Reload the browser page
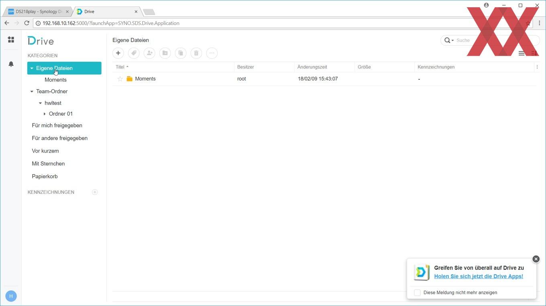The image size is (546, 306). tap(27, 23)
